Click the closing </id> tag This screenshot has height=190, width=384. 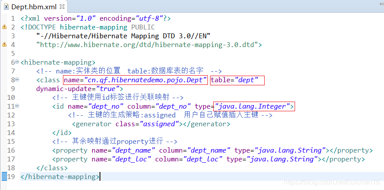62,133
